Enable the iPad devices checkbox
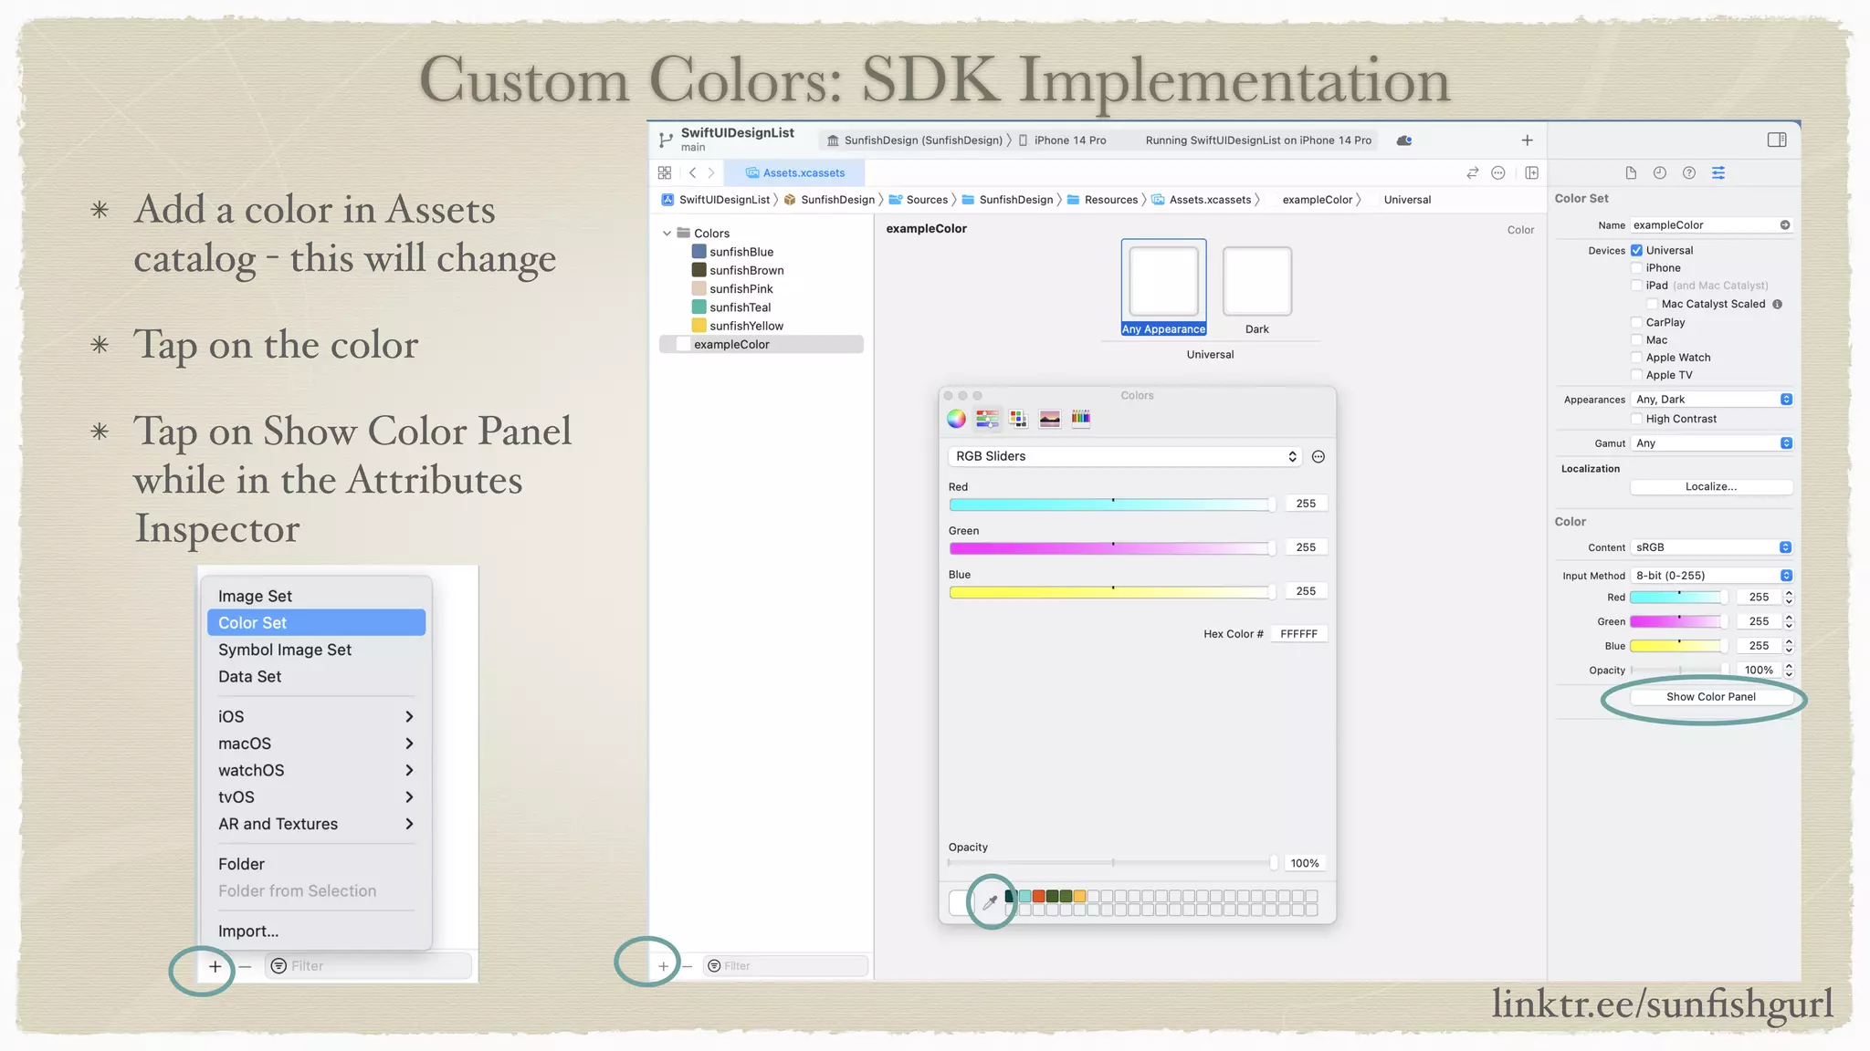This screenshot has height=1051, width=1870. point(1637,286)
